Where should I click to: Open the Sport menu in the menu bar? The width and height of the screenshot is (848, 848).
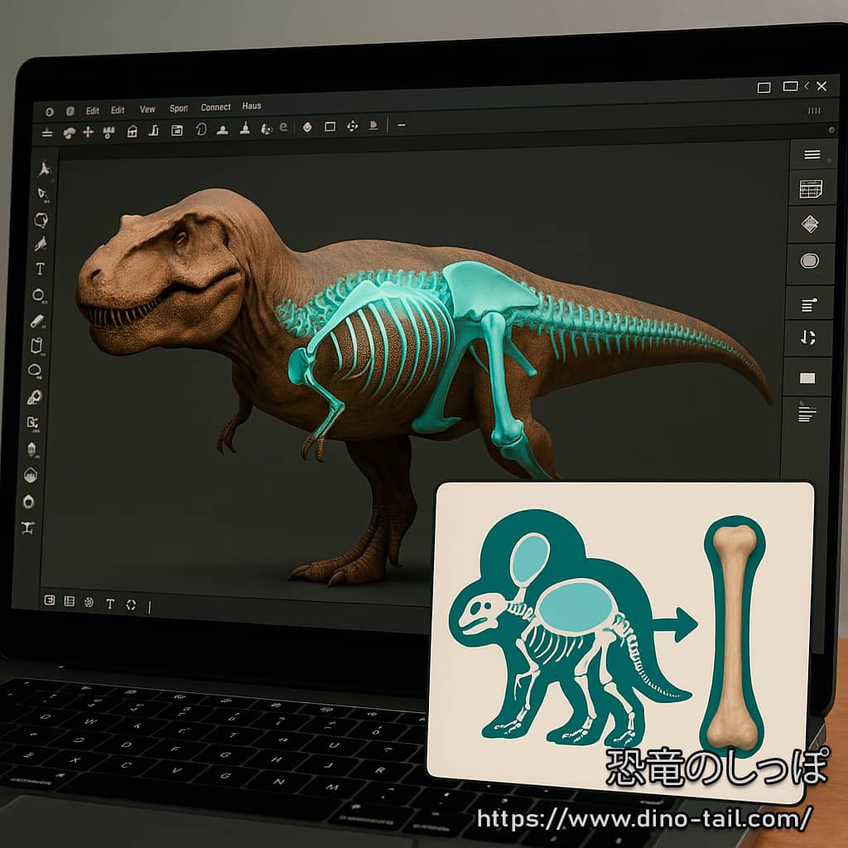pos(178,108)
